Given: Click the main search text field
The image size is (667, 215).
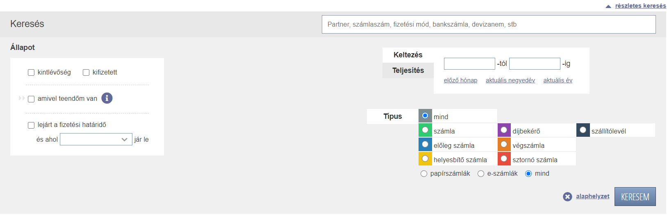Looking at the screenshot, I should (488, 25).
